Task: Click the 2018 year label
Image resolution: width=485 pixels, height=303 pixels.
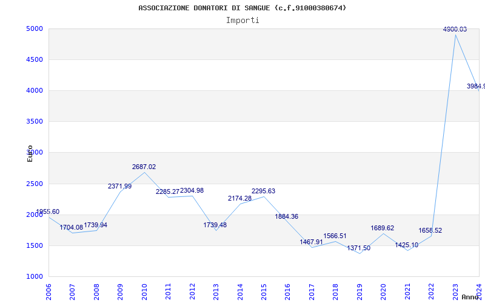Action: (x=336, y=292)
